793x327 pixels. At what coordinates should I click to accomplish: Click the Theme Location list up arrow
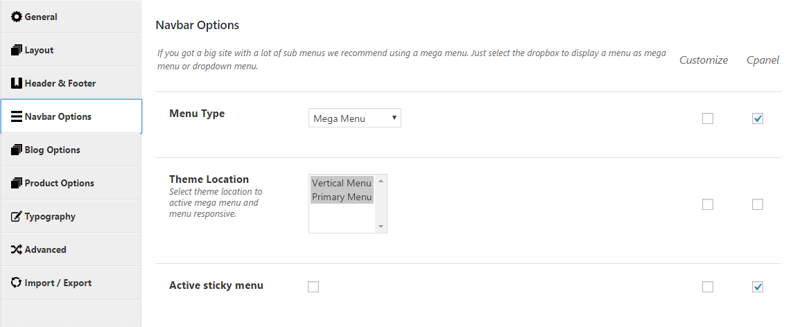point(381,180)
